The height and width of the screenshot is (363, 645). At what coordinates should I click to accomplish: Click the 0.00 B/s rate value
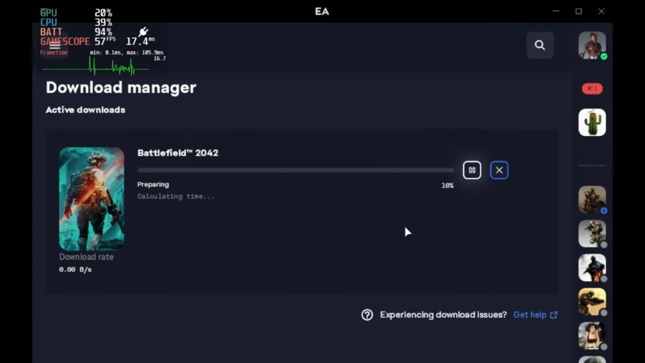[76, 270]
